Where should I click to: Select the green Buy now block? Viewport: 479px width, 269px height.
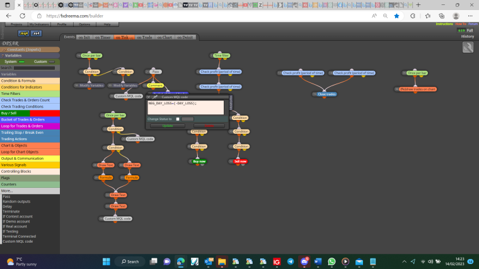coord(199,162)
